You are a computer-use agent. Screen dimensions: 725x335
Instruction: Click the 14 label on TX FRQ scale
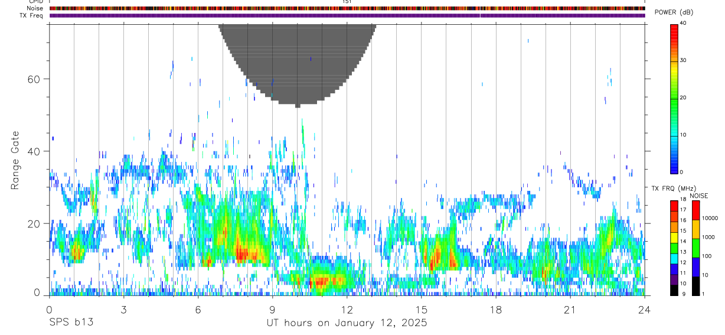click(x=683, y=241)
